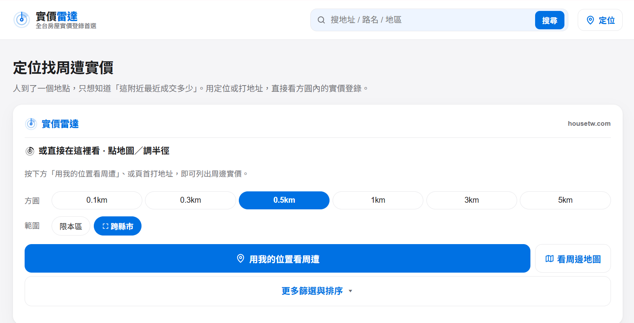Switch range to 限本區

point(71,226)
